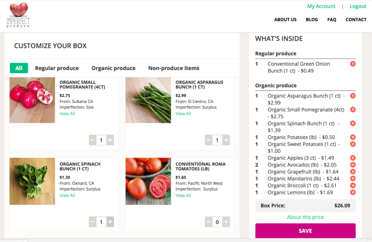The width and height of the screenshot is (372, 242).
Task: Decrease Conventional Roma Tomatoes quantity with minus
Action: (x=209, y=222)
